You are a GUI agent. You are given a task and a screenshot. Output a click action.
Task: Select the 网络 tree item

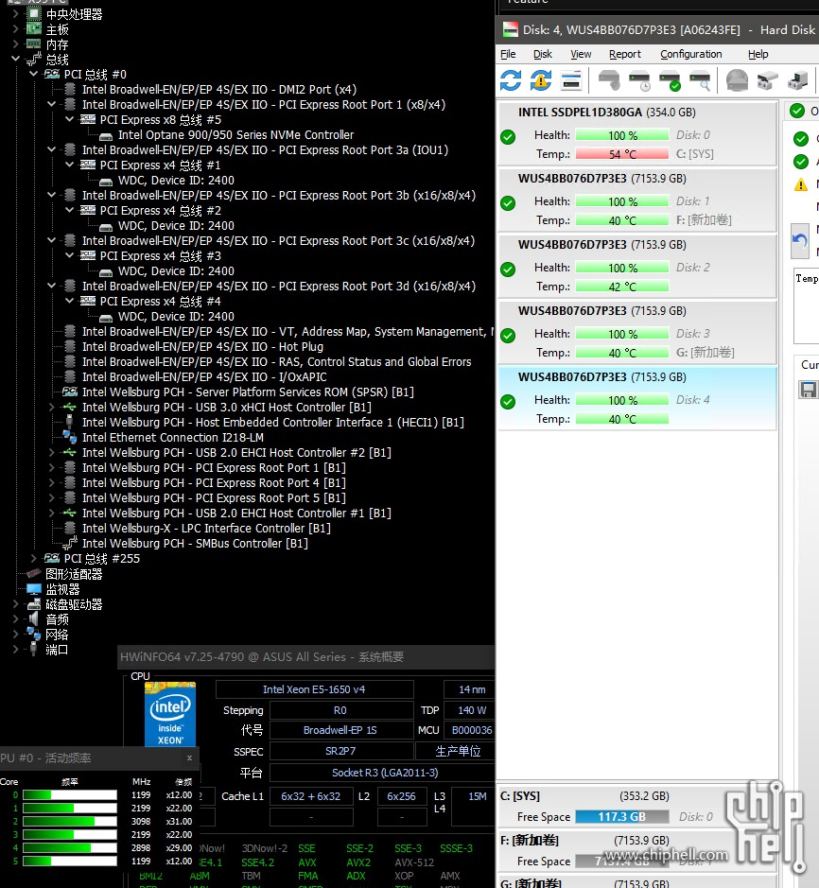[x=57, y=635]
